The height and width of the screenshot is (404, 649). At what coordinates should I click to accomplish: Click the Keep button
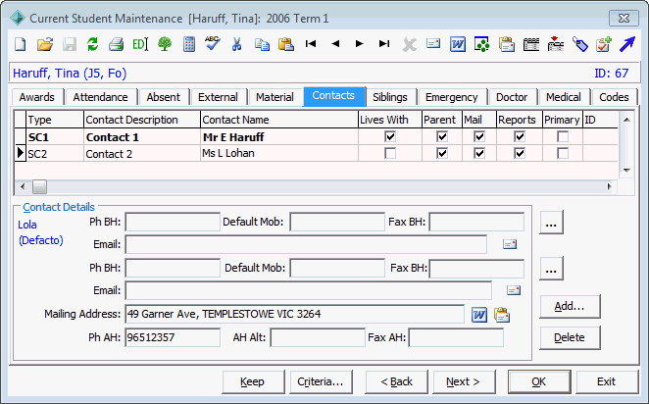click(253, 381)
